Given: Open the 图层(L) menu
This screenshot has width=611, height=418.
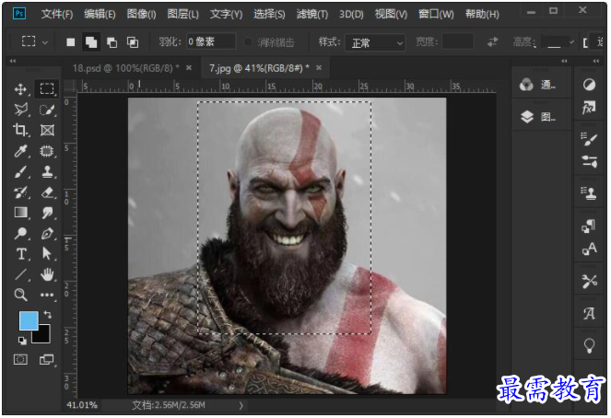Looking at the screenshot, I should tap(182, 15).
